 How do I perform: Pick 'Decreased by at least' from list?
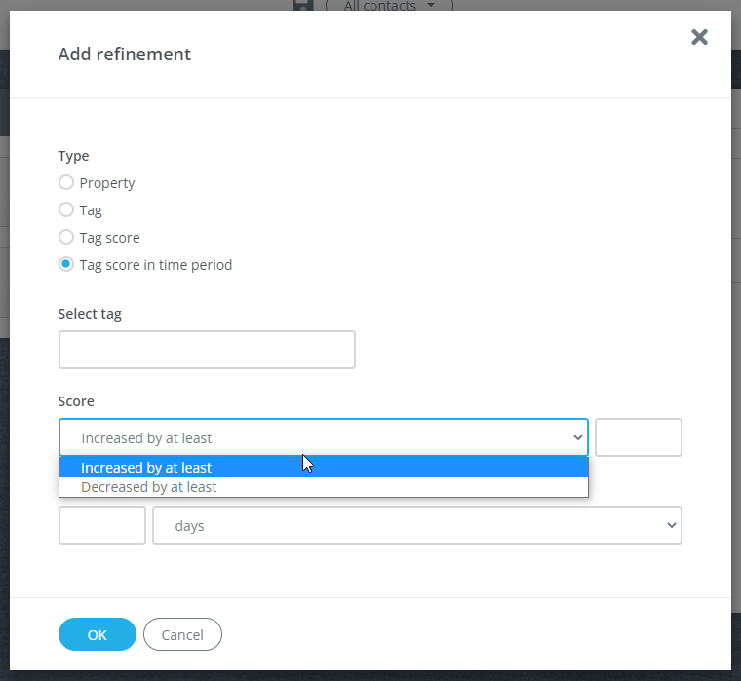[x=324, y=487]
